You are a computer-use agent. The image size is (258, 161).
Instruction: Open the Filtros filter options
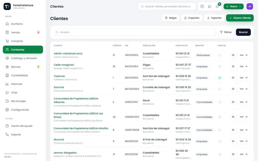click(x=226, y=32)
